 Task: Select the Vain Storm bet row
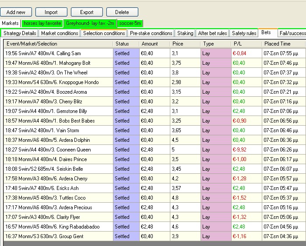coord(155,130)
